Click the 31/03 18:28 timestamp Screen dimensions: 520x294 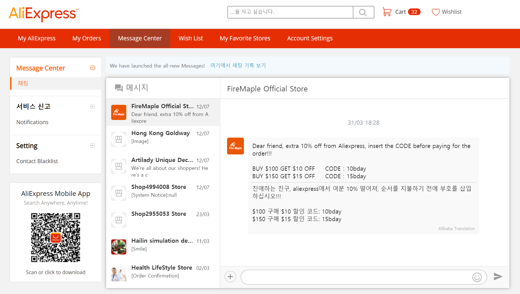click(363, 123)
